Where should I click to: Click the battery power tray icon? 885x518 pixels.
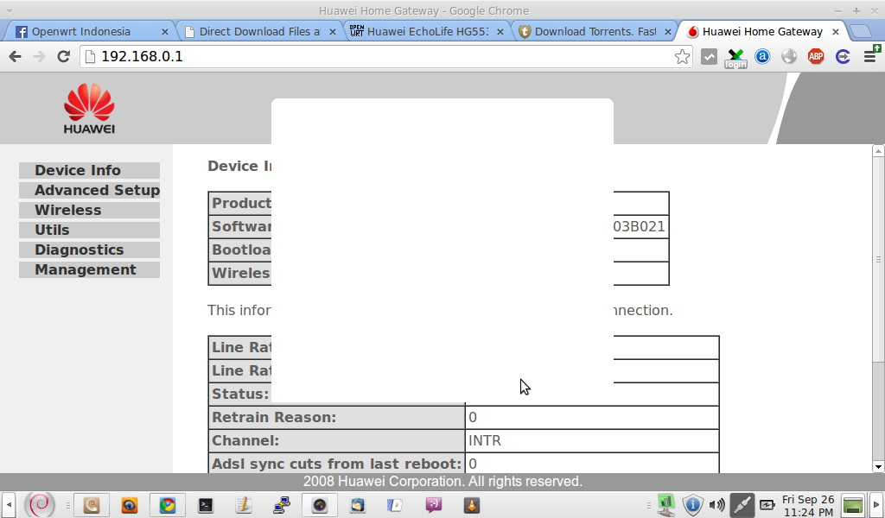point(767,504)
